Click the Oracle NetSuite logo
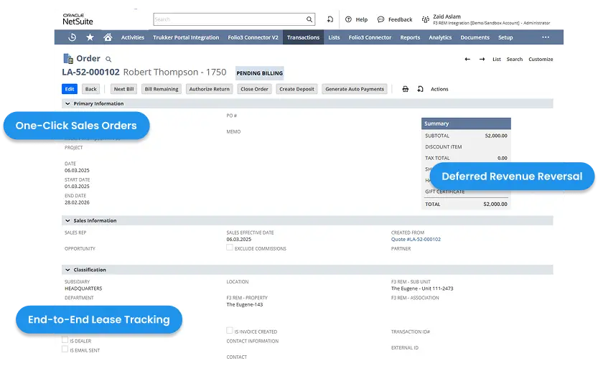Screen dimensions: 598x371 [x=78, y=19]
